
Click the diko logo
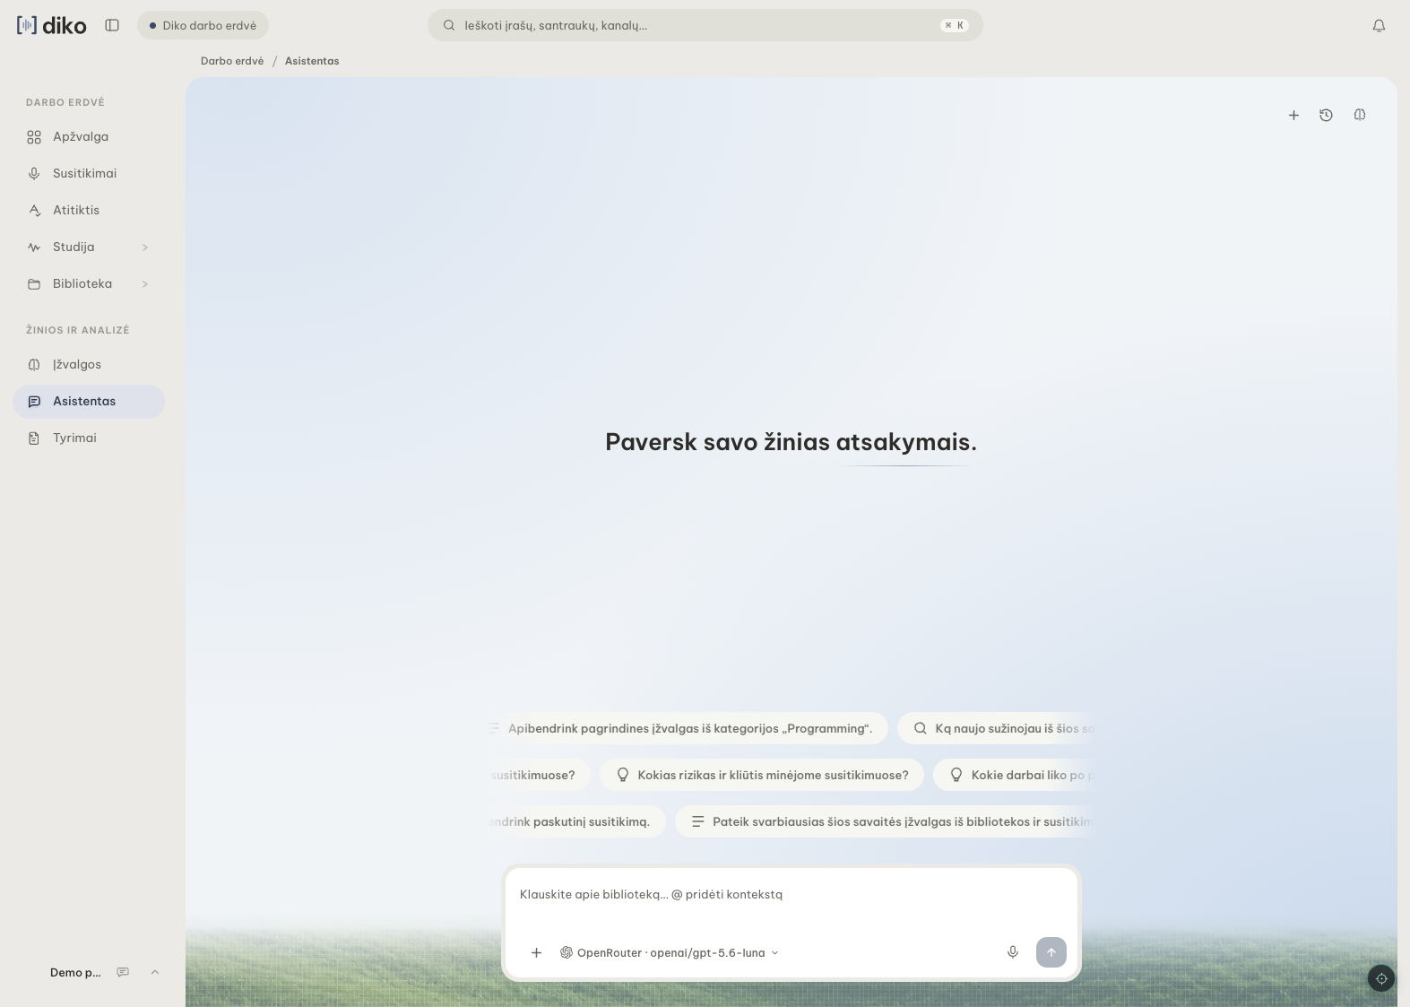52,25
